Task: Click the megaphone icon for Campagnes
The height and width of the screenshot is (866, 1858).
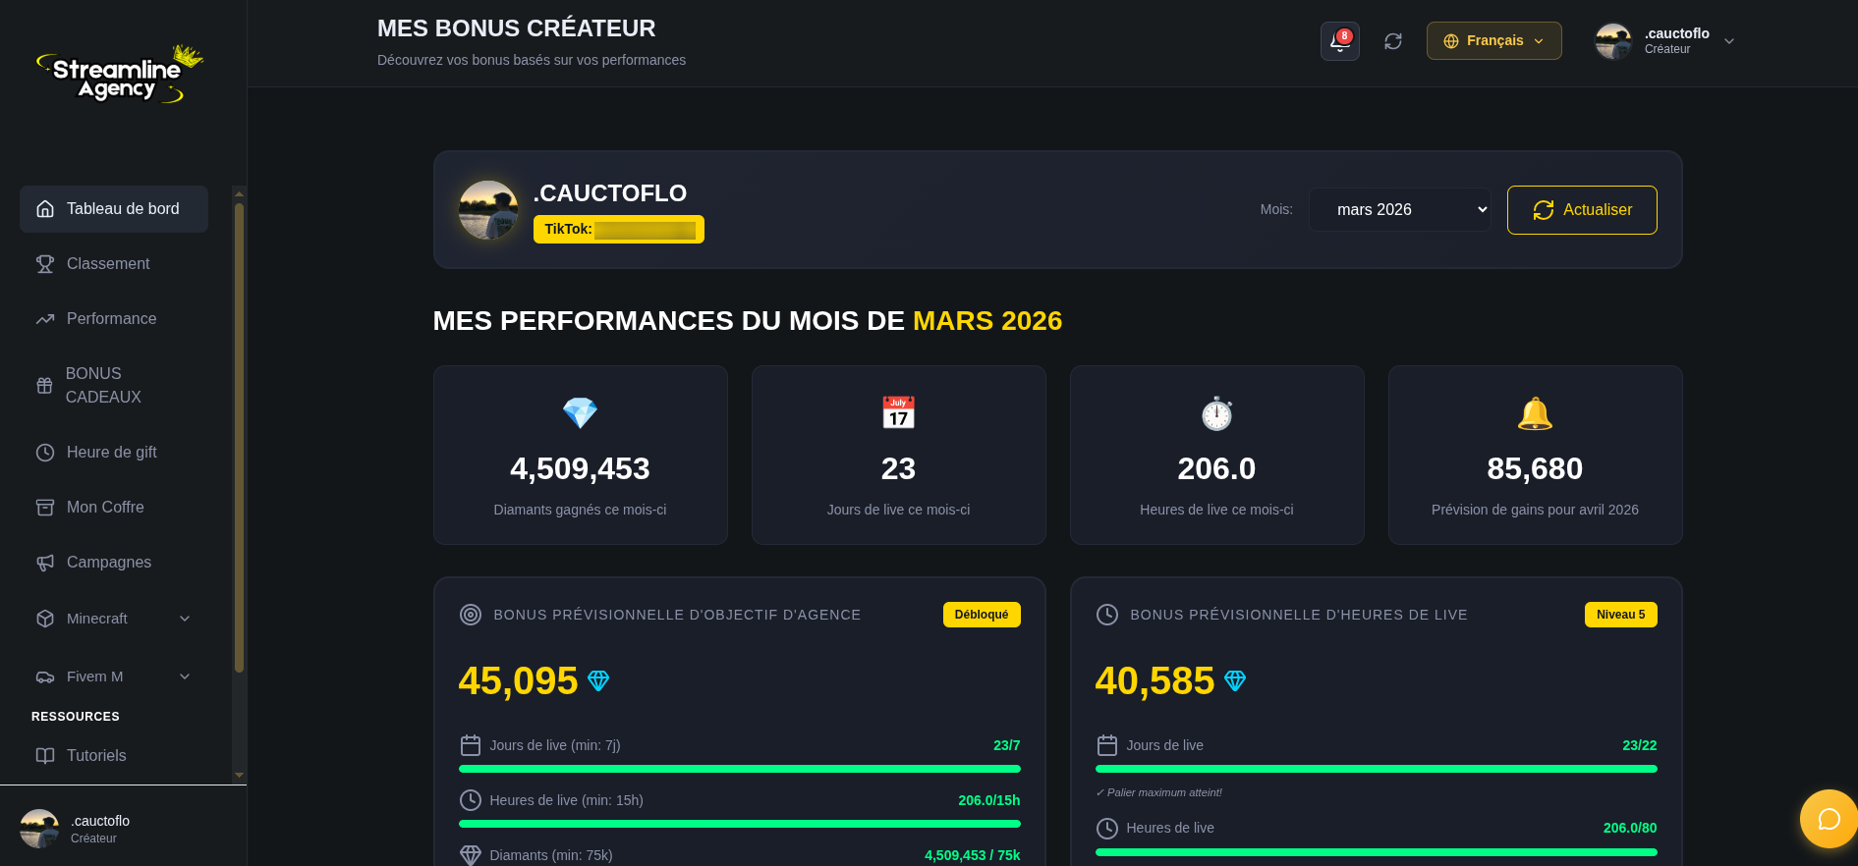Action: point(45,563)
